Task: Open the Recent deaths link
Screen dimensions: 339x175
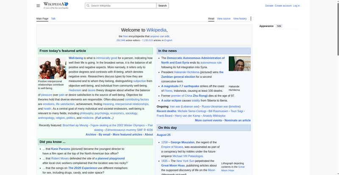Action: coord(167,111)
